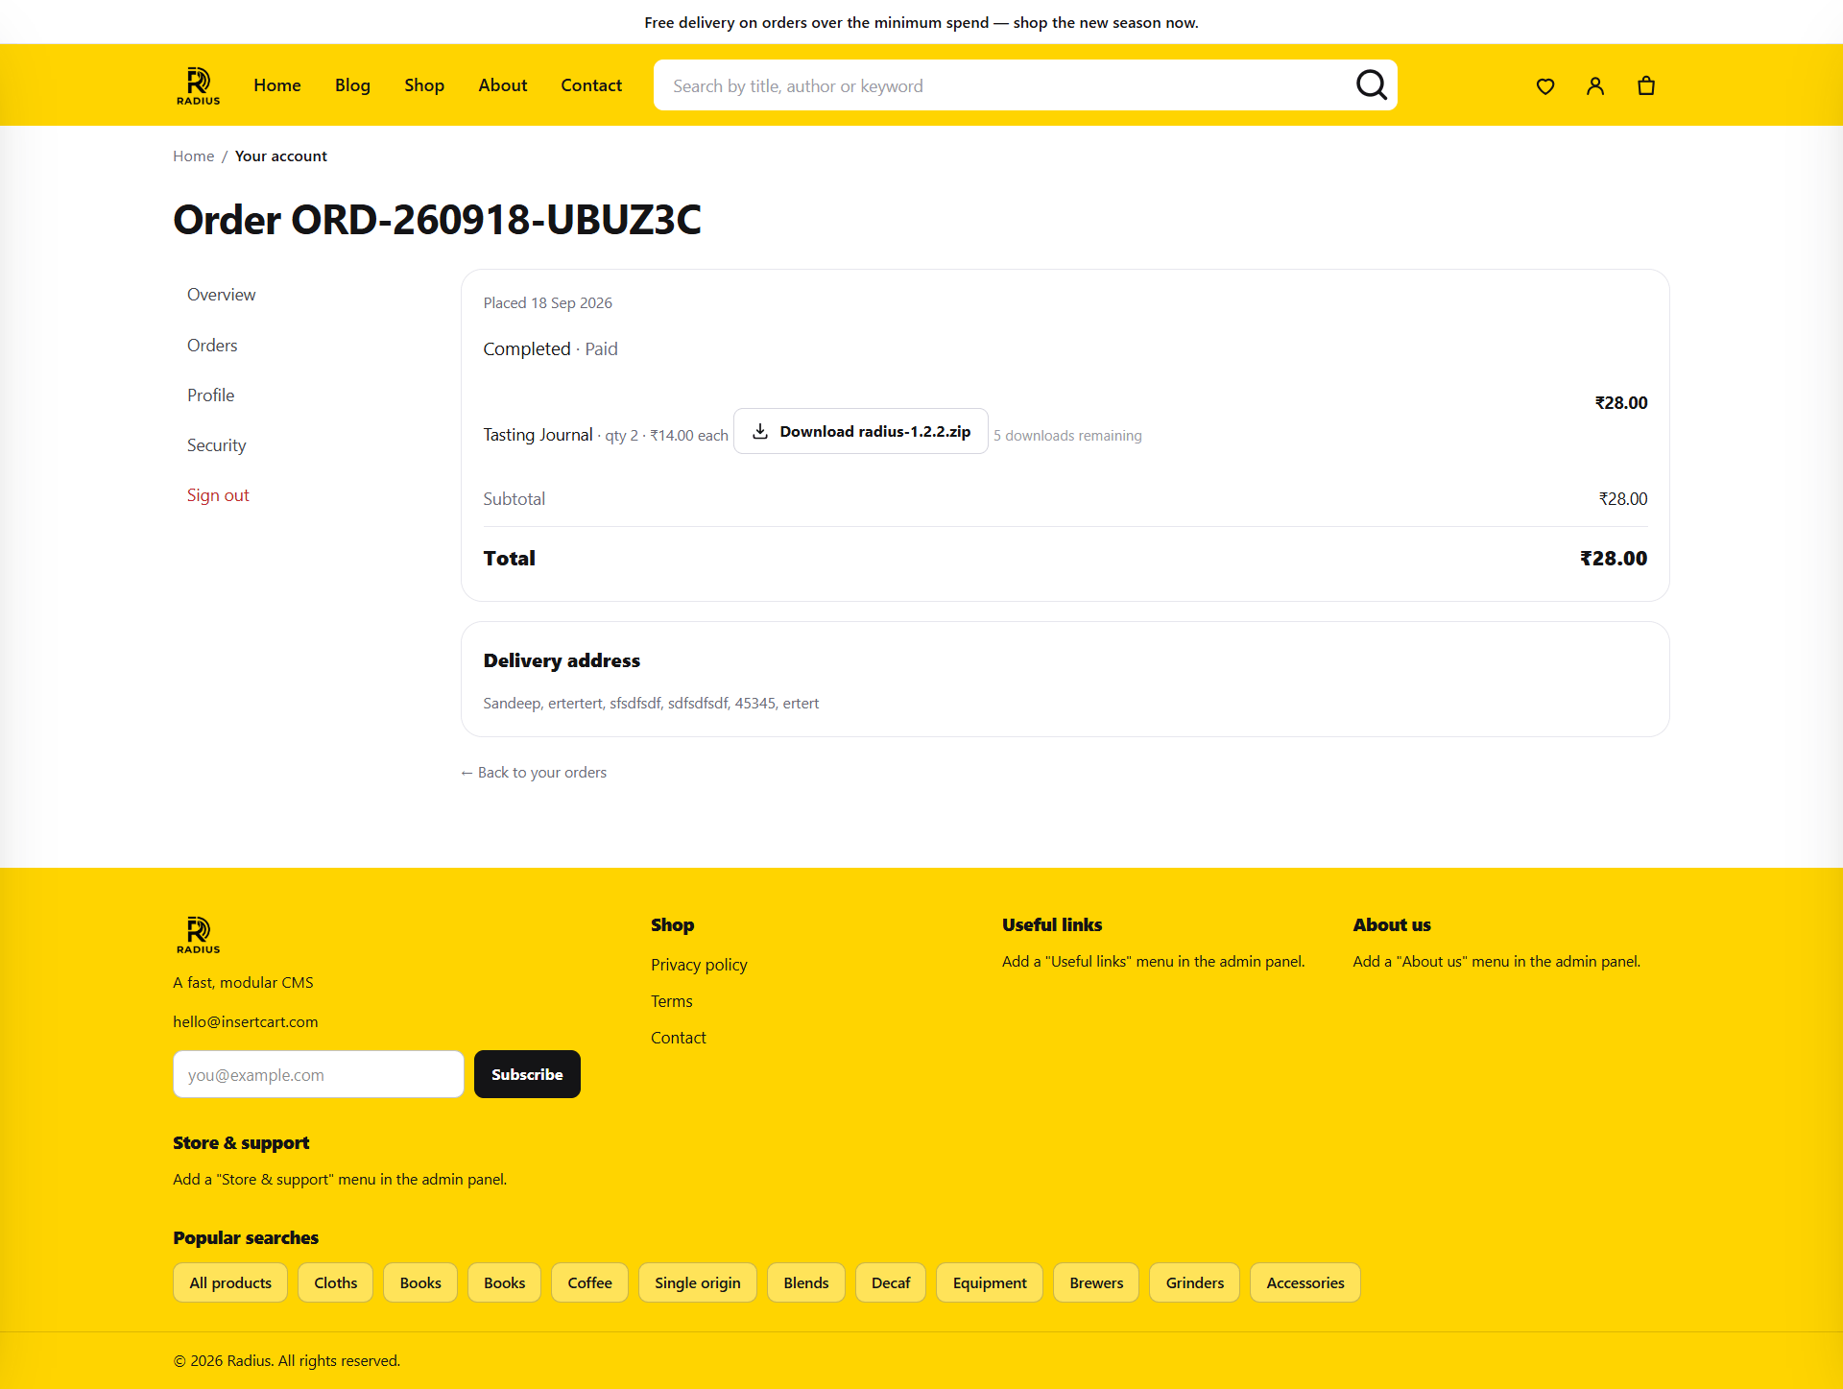Select the All products search tag
The height and width of the screenshot is (1389, 1843).
(x=230, y=1282)
